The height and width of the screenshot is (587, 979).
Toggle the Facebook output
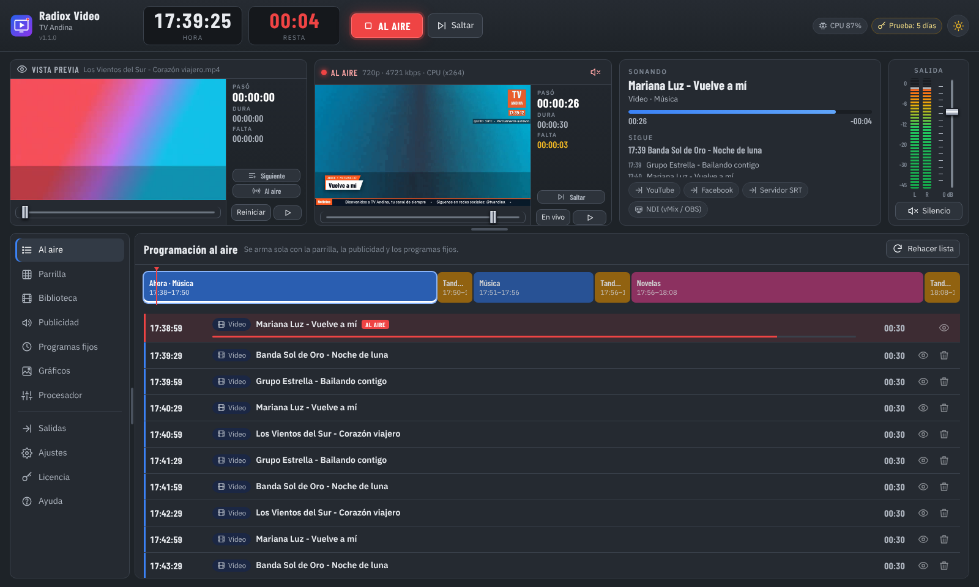coord(711,190)
